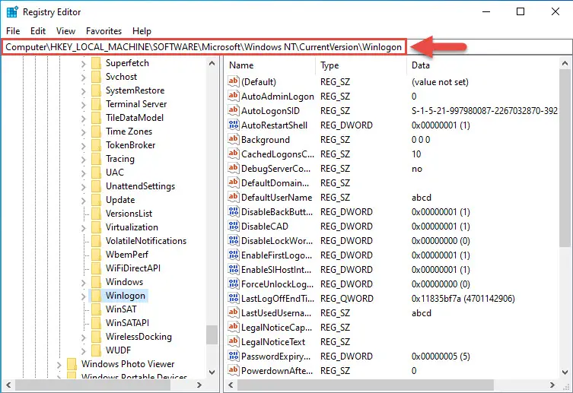Click the ForceUnlockLog... DWORD value icon
Screen dimensions: 573x393
coord(233,284)
